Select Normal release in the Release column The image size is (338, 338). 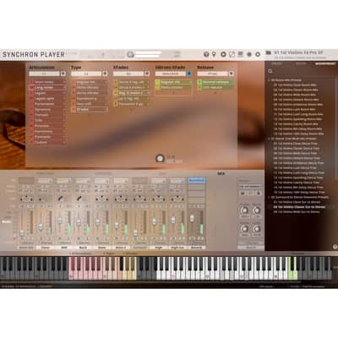click(215, 82)
